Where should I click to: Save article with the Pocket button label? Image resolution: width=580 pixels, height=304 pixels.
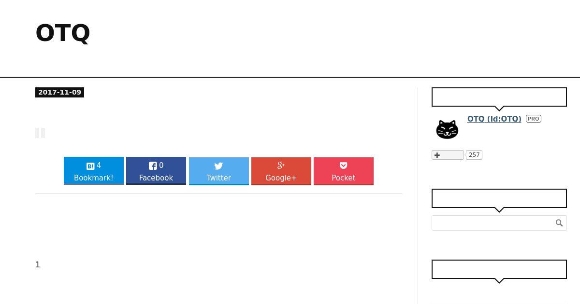[x=344, y=178]
